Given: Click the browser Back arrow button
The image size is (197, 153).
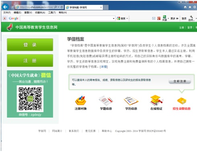Looking at the screenshot, I should pyautogui.click(x=5, y=7).
